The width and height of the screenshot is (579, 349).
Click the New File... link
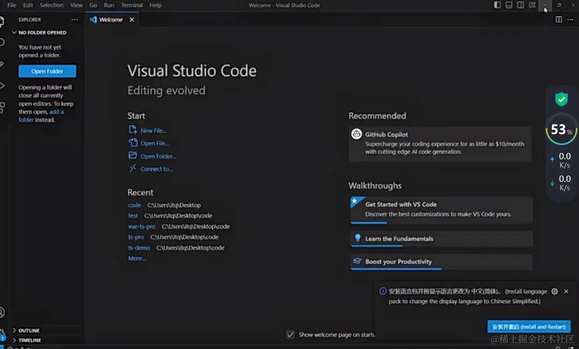click(x=153, y=130)
